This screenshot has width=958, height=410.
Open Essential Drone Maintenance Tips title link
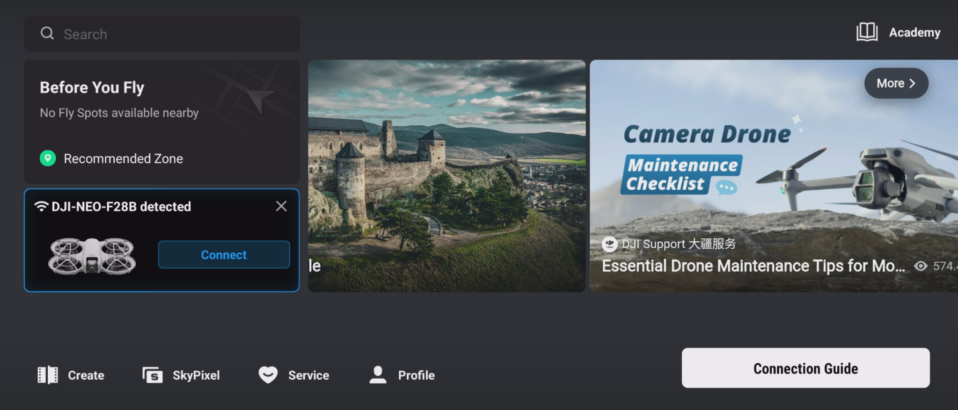pyautogui.click(x=753, y=266)
